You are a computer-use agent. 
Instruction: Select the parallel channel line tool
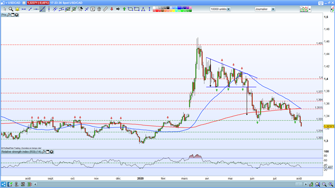click(55, 9)
